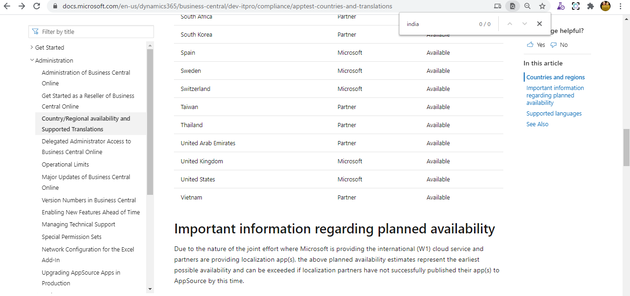Click the purple flask extension icon
This screenshot has width=630, height=296.
pos(561,6)
